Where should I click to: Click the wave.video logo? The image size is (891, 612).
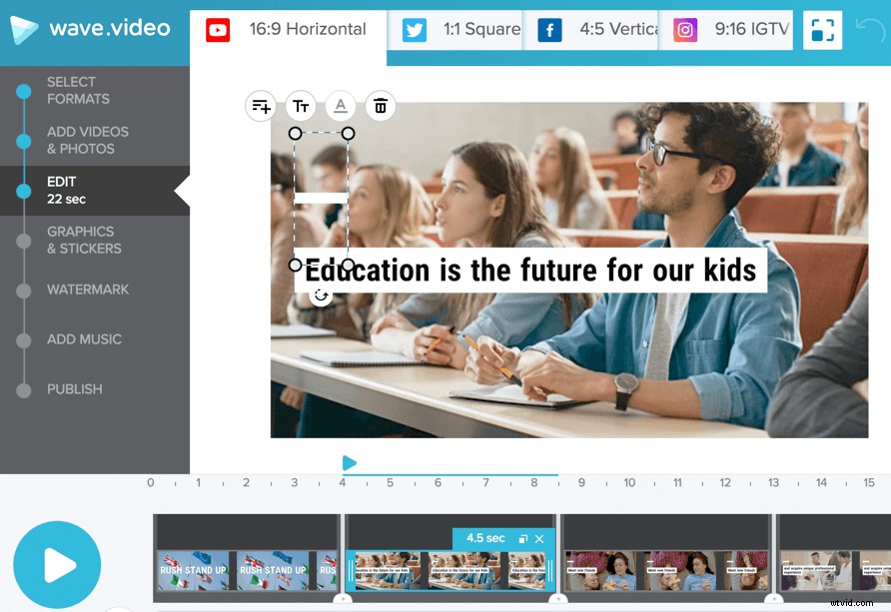click(x=94, y=29)
